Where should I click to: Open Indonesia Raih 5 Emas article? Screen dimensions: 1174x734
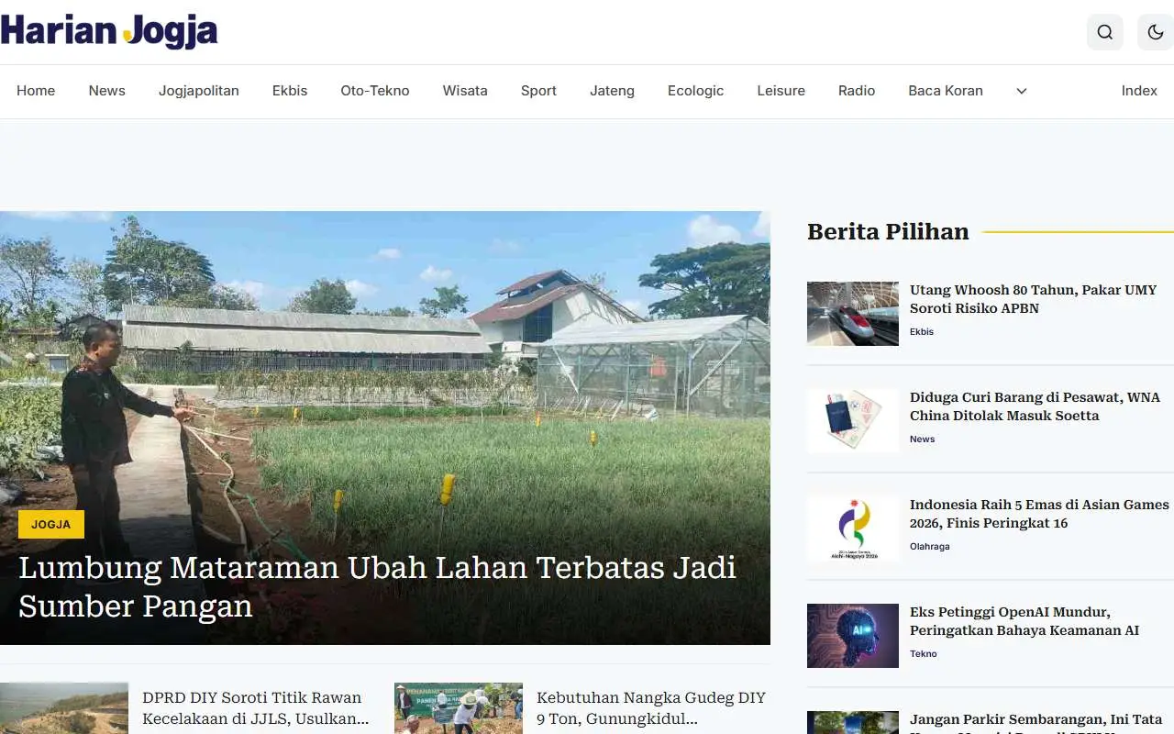[1039, 514]
